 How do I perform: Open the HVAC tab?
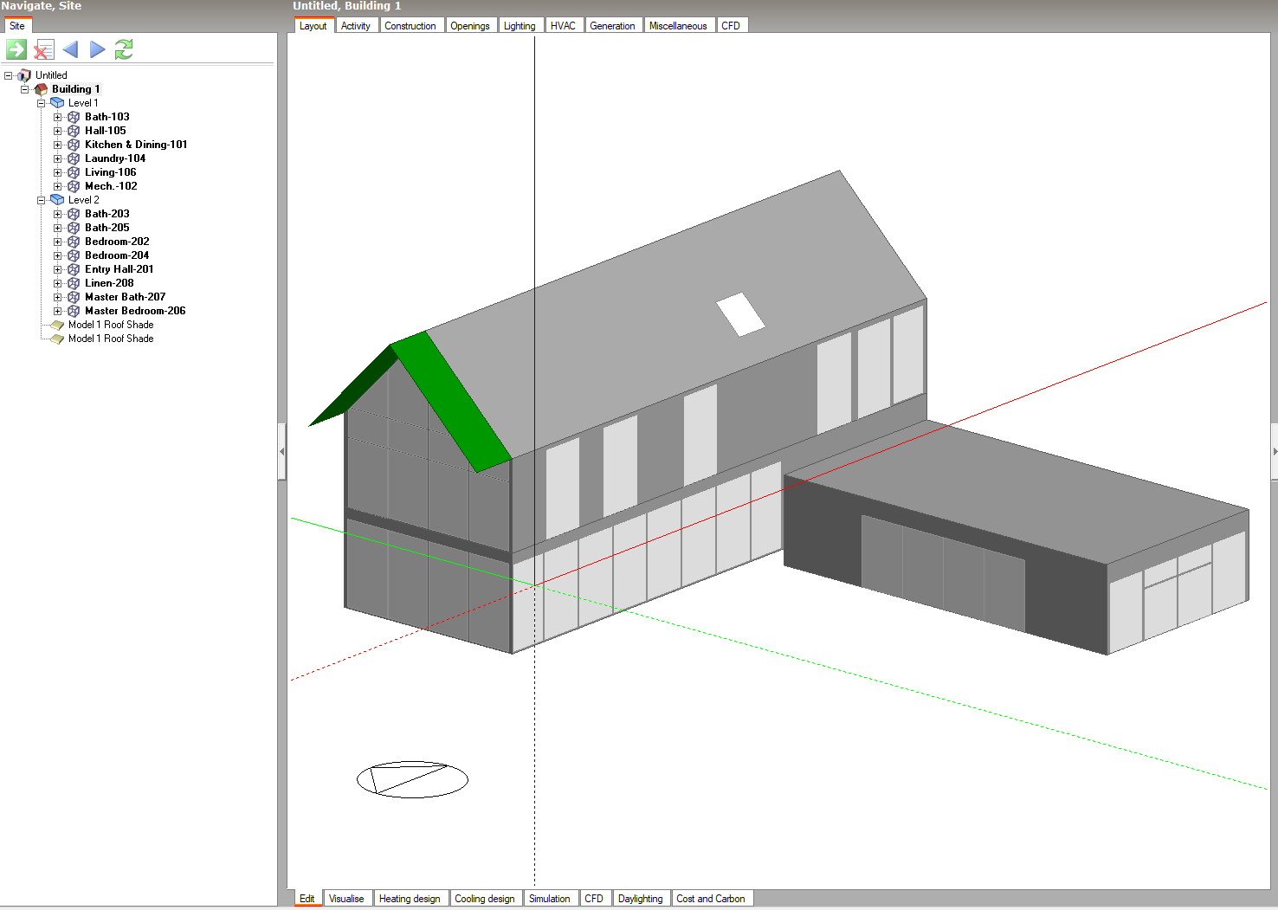tap(562, 26)
